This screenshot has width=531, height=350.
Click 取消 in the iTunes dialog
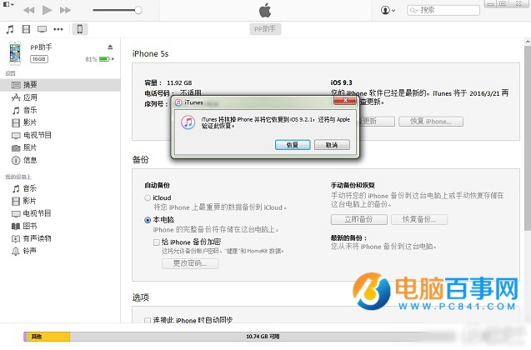click(332, 145)
